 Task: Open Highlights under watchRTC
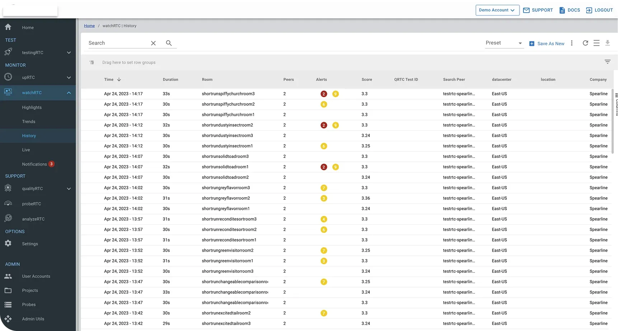point(32,107)
